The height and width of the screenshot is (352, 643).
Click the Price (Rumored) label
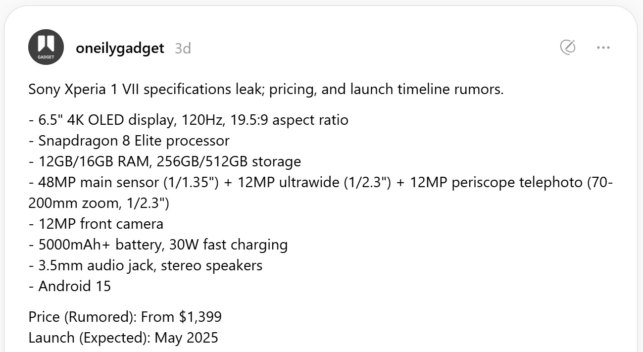click(82, 317)
